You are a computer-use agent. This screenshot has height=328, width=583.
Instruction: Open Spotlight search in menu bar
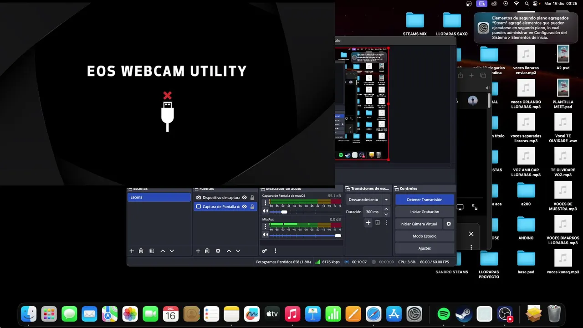click(527, 4)
